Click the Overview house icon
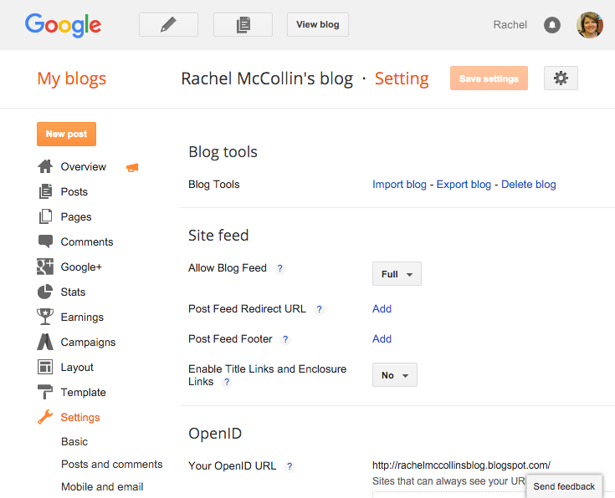615x498 pixels. tap(45, 166)
